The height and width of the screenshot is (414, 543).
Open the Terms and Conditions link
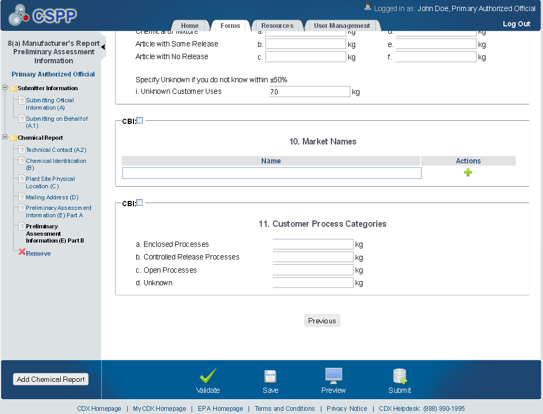[x=284, y=408]
